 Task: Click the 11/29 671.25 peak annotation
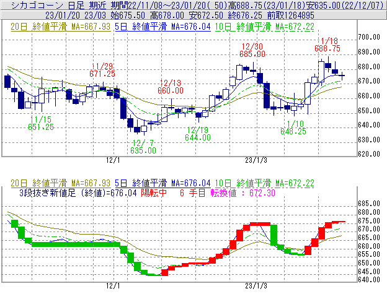[x=102, y=70]
